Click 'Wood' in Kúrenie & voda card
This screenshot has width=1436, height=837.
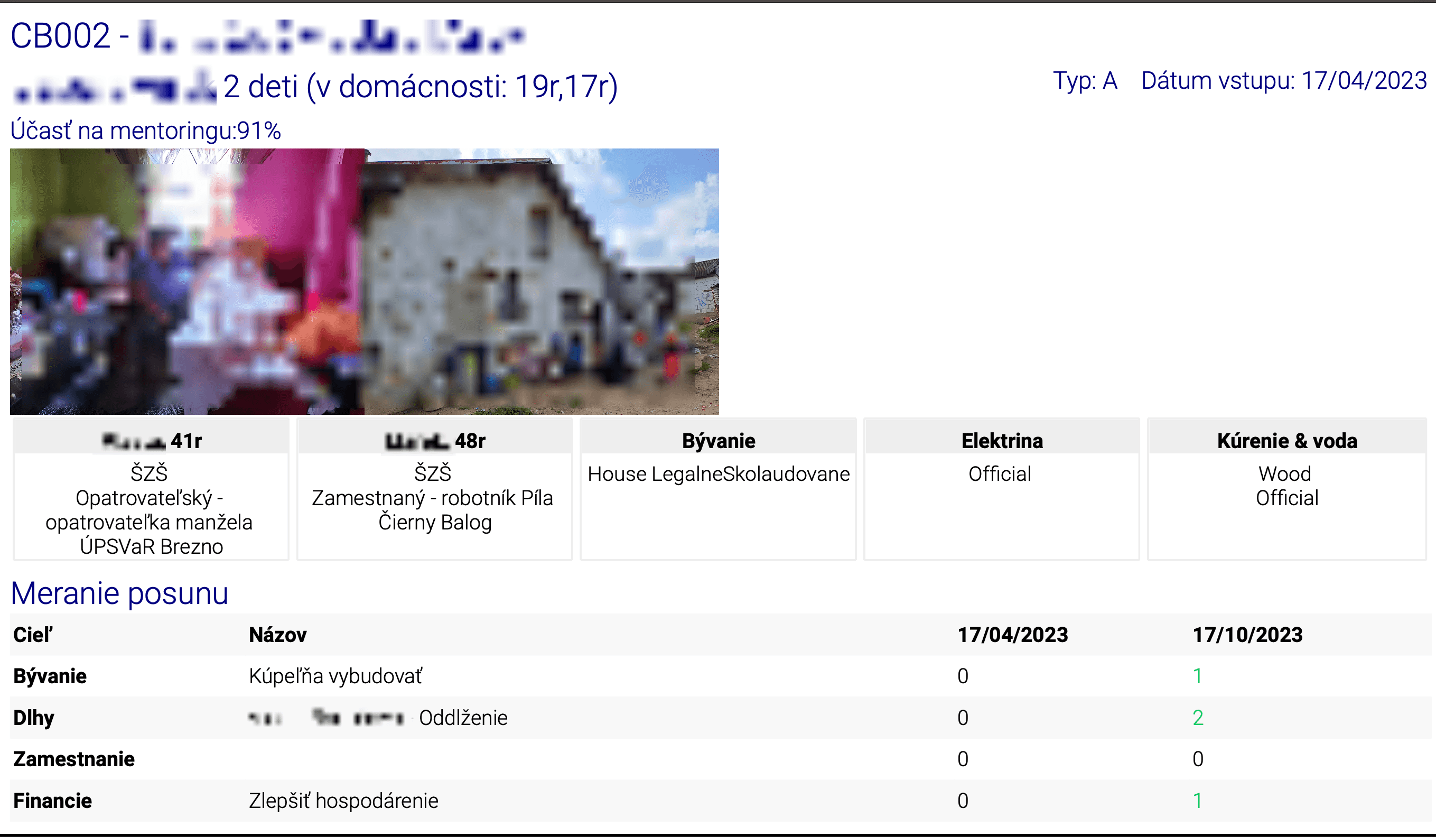(x=1284, y=473)
